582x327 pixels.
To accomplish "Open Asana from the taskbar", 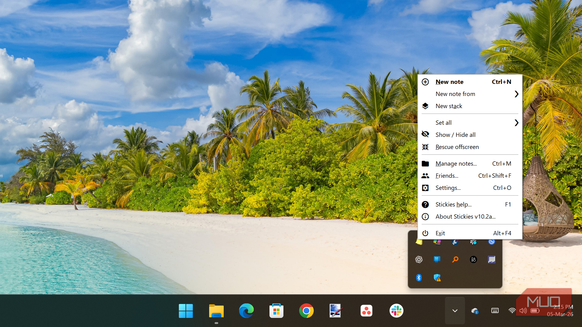I will (366, 311).
